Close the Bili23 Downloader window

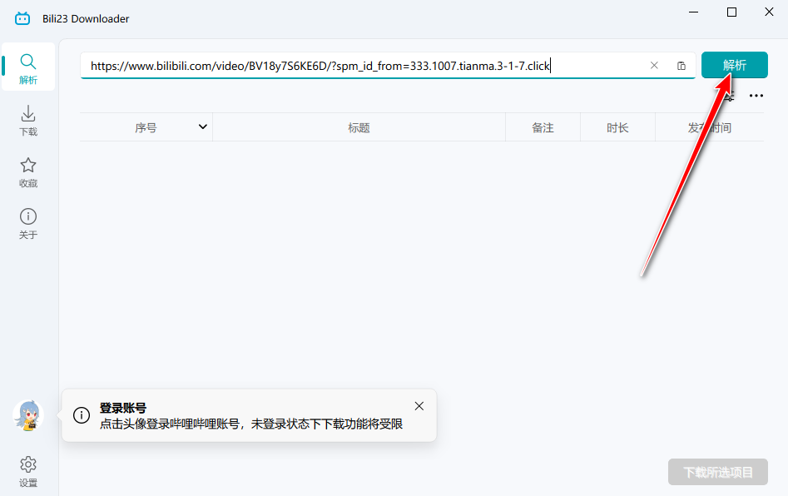point(769,12)
